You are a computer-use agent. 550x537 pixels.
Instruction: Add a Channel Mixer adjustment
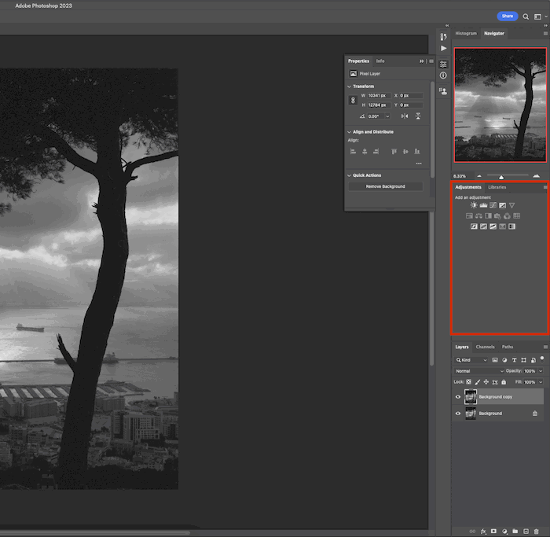[x=507, y=216]
